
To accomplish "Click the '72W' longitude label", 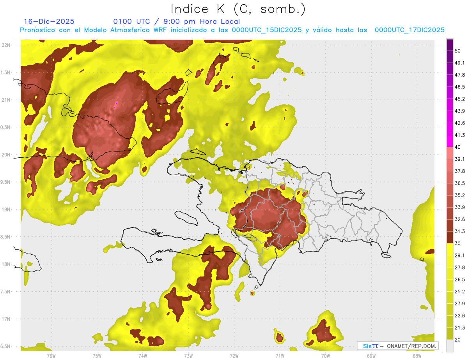I will (x=234, y=356).
